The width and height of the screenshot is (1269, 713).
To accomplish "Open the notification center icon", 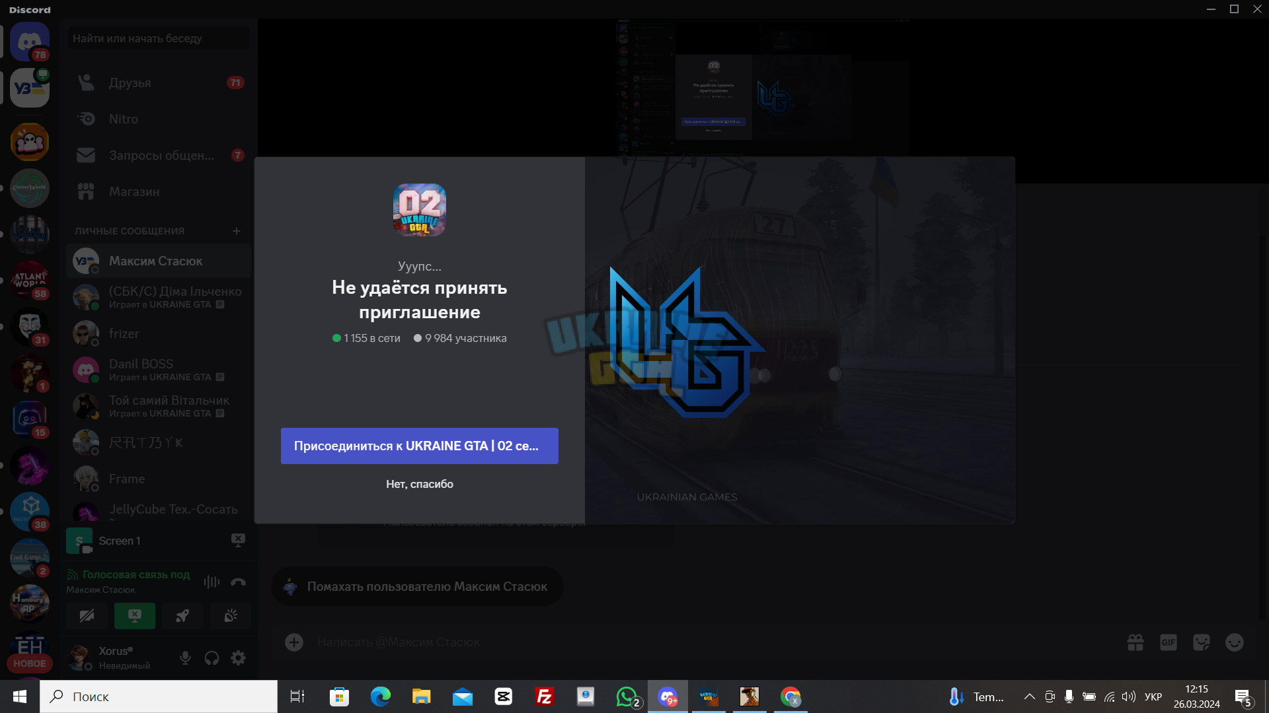I will click(x=1243, y=696).
